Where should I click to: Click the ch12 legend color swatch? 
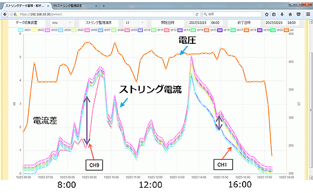(x=167, y=30)
